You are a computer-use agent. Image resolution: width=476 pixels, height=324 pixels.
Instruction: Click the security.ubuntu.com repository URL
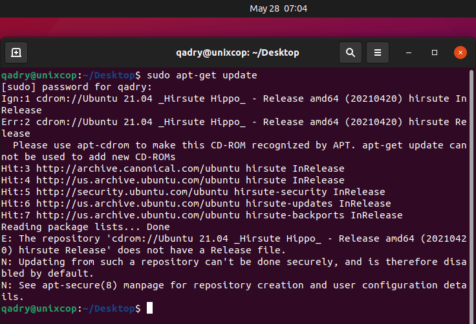pyautogui.click(x=132, y=192)
